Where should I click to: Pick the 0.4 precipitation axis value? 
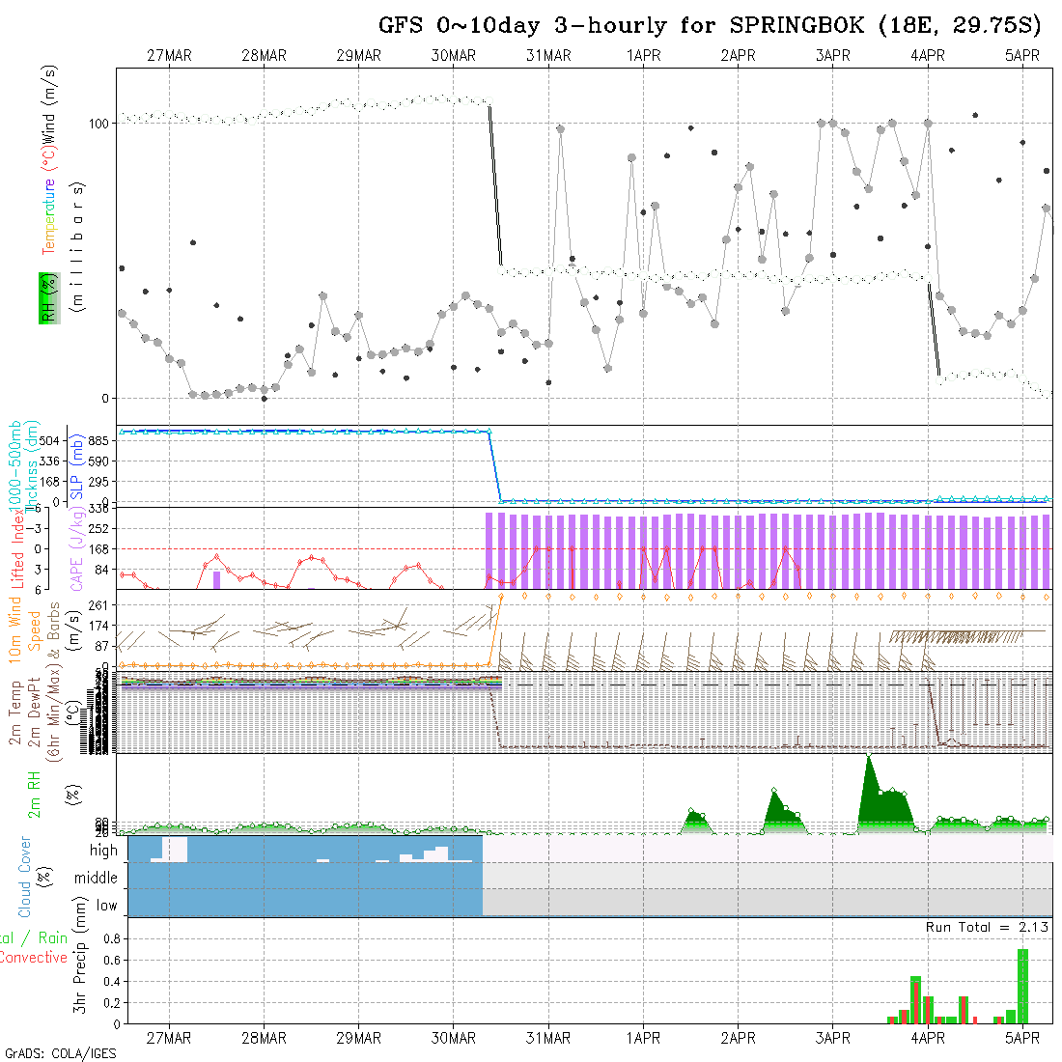(112, 982)
